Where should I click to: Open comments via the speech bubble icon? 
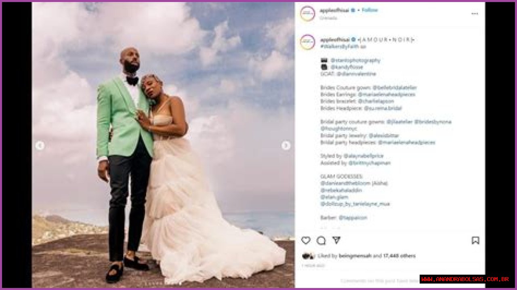(321, 240)
